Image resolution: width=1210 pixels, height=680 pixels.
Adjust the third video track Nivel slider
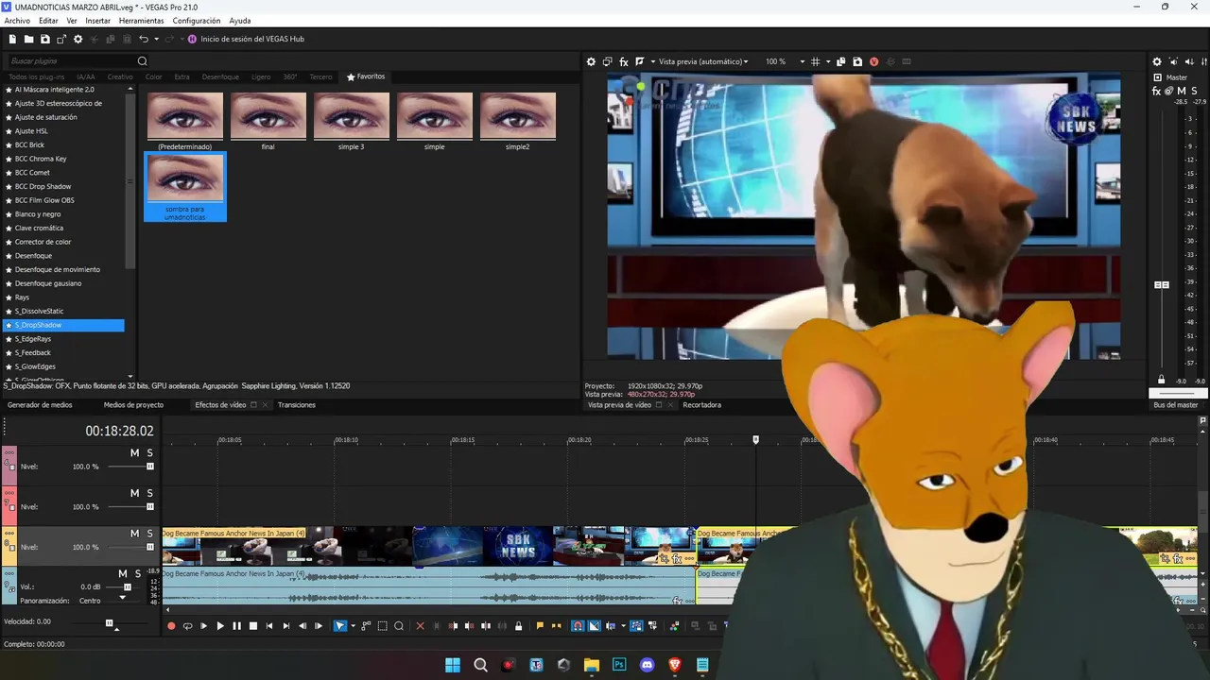[x=150, y=547]
